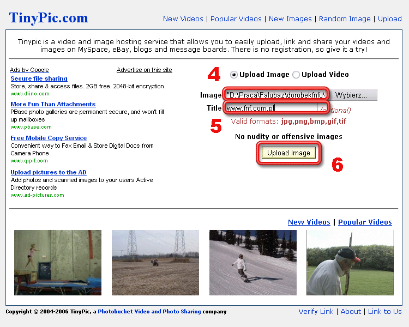Image resolution: width=409 pixels, height=327 pixels.
Task: Open the trampoline gym video thumbnail
Action: [x=58, y=263]
